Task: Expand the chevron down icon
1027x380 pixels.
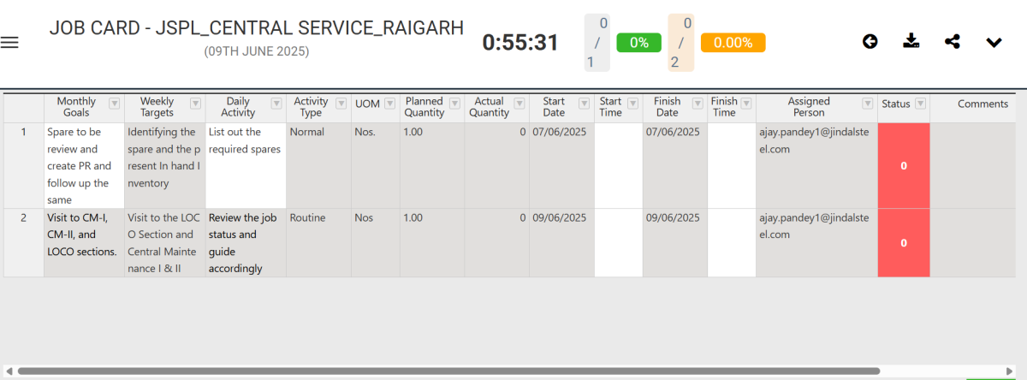Action: (x=994, y=42)
